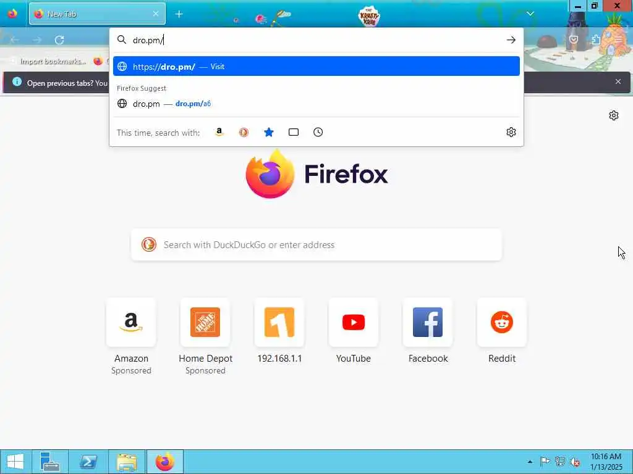Go back to the previous page
This screenshot has width=633, height=474.
click(x=15, y=40)
